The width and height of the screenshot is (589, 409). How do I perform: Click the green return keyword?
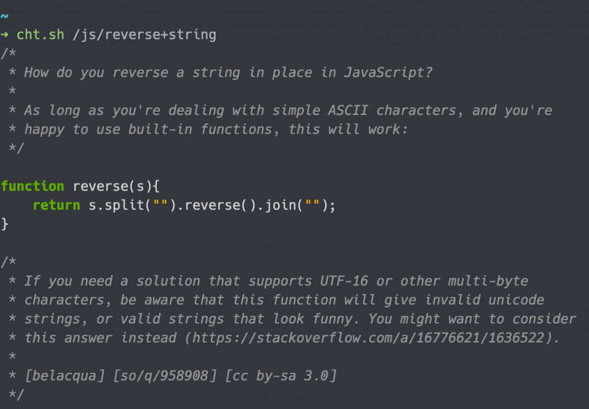[56, 205]
